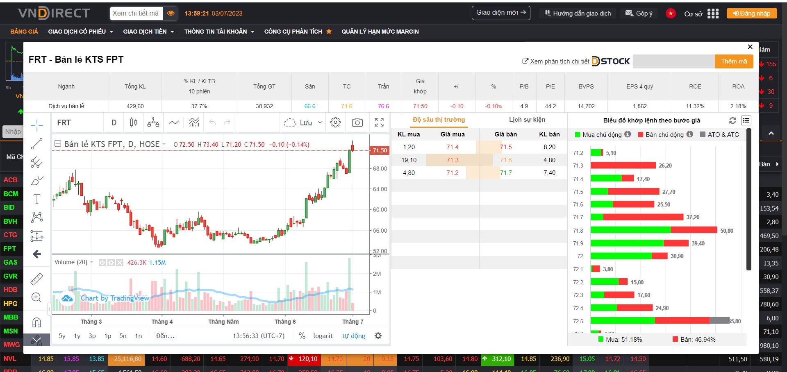Switch to Độ sâu thị trường tab
The width and height of the screenshot is (787, 372).
coord(439,120)
